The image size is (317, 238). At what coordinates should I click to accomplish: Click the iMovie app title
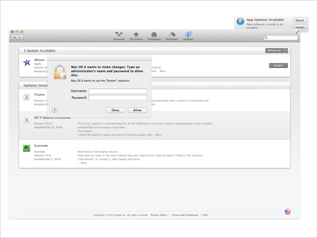tap(39, 60)
